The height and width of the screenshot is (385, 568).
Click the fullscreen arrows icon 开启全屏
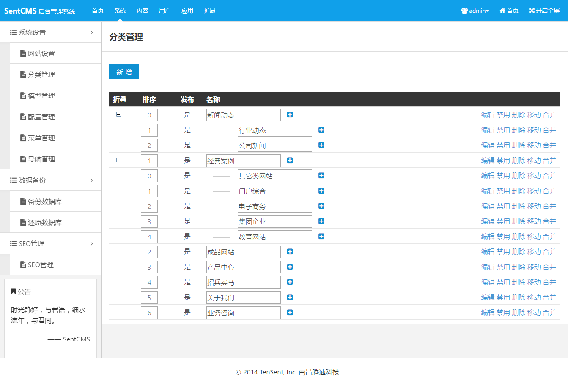point(532,11)
